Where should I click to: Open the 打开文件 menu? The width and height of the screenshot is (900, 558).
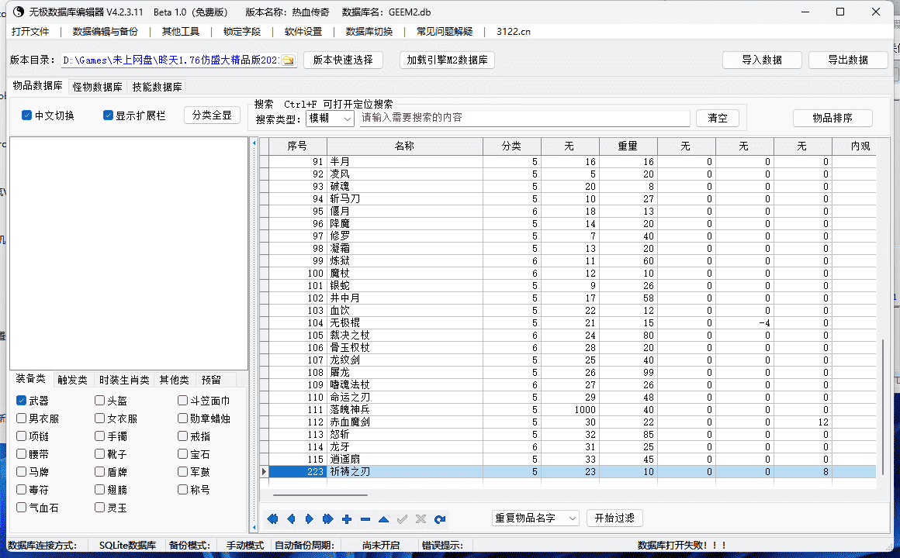click(30, 32)
